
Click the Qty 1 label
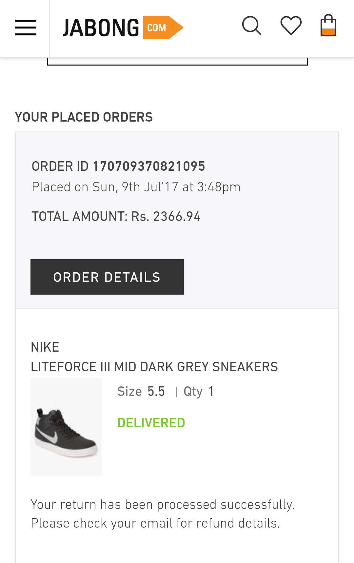coord(199,391)
